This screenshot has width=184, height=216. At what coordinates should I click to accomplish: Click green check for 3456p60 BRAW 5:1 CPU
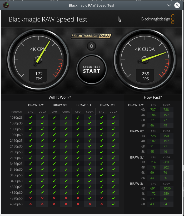[78, 181]
